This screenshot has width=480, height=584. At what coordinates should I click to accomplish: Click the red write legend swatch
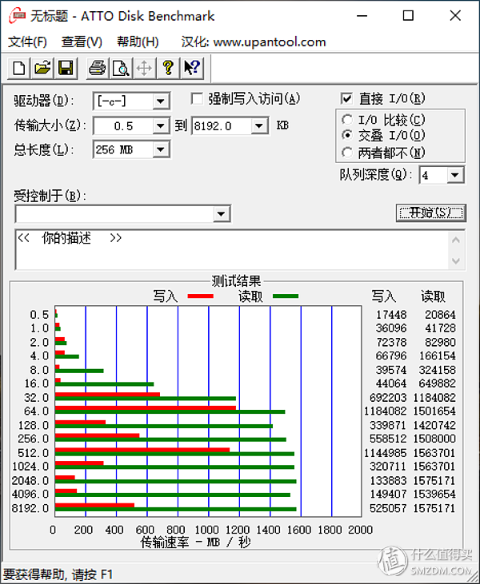(201, 296)
